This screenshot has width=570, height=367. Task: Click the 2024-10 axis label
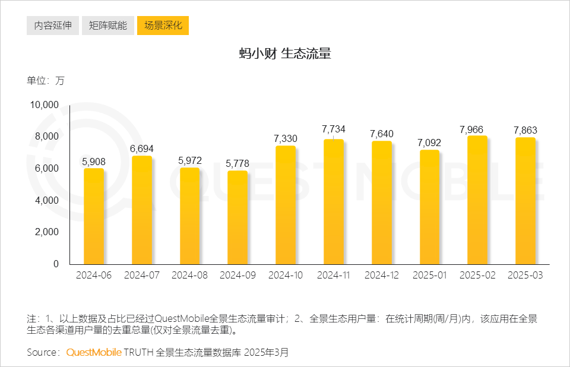tap(286, 276)
